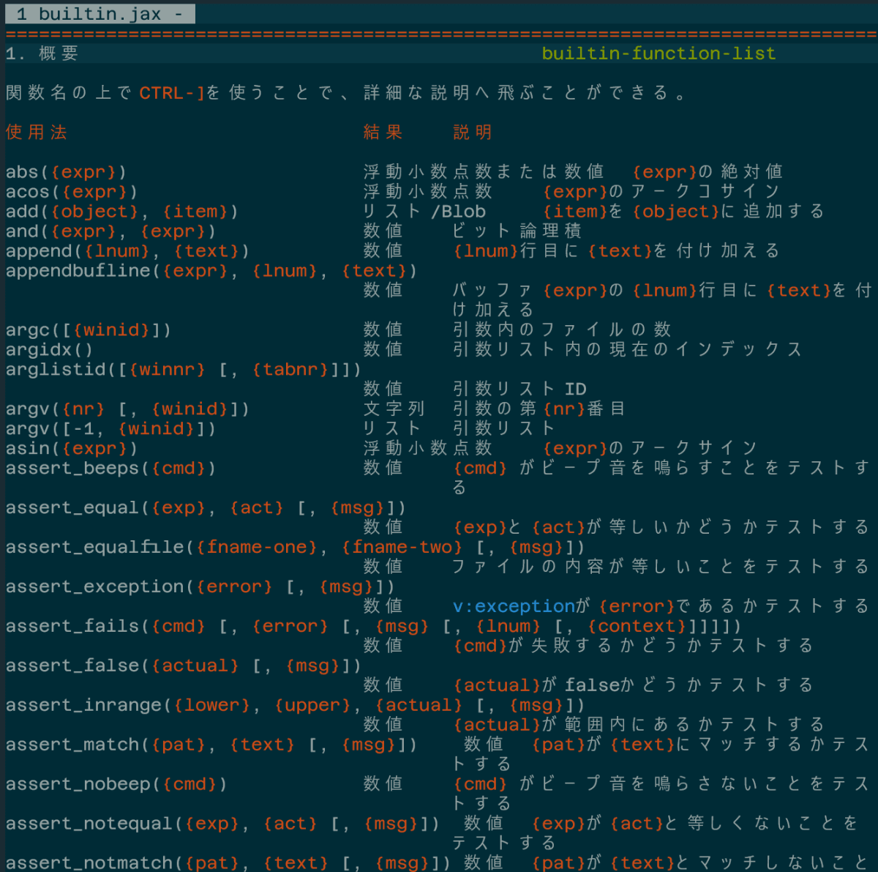The image size is (878, 872).
Task: Click the asin({expr}) function entry
Action: (72, 449)
